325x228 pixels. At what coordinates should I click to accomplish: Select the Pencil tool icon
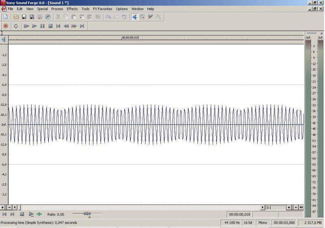[x=150, y=17]
